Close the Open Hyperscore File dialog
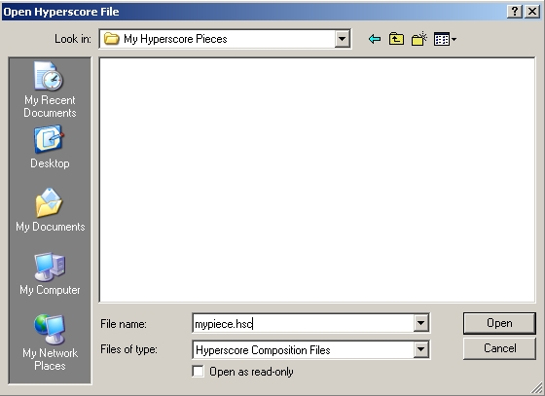 (532, 12)
